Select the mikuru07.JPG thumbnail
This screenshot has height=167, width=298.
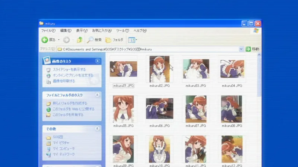click(196, 109)
